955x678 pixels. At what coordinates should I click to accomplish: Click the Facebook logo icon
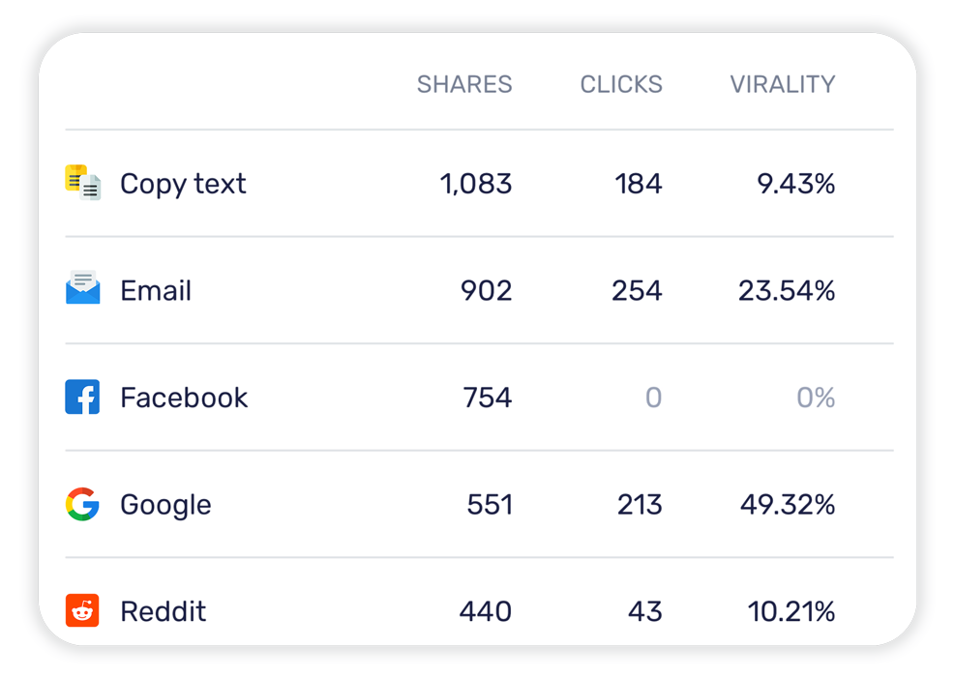82,397
